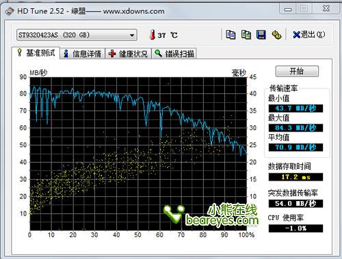Click the maximum value 84.3 MB/秒

pos(295,127)
